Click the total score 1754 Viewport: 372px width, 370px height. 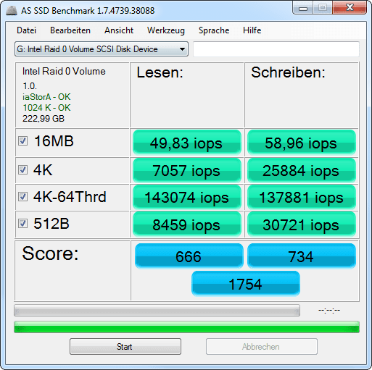(x=246, y=284)
